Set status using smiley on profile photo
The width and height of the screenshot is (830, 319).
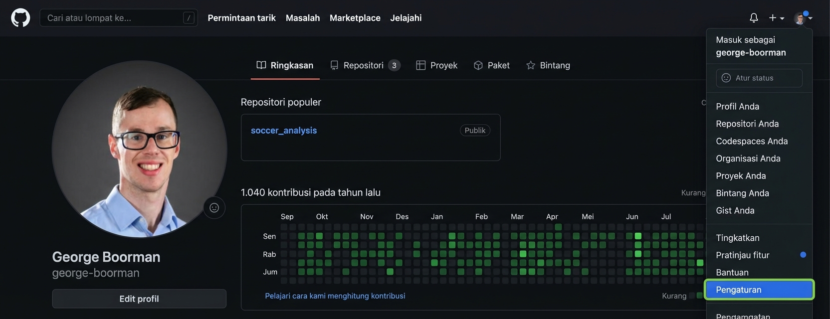click(214, 208)
